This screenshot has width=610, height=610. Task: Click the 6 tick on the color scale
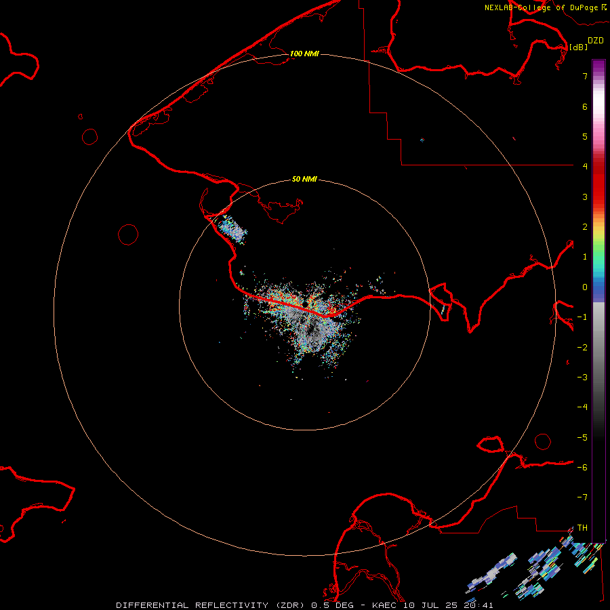pyautogui.click(x=585, y=106)
